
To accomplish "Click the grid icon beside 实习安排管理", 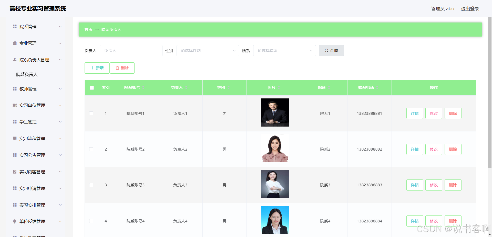I will click(15, 205).
